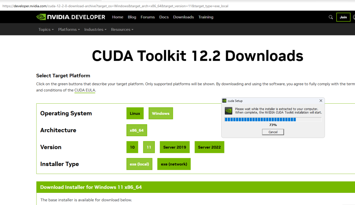Open the Industries dropdown menu
The height and width of the screenshot is (205, 355).
[95, 30]
